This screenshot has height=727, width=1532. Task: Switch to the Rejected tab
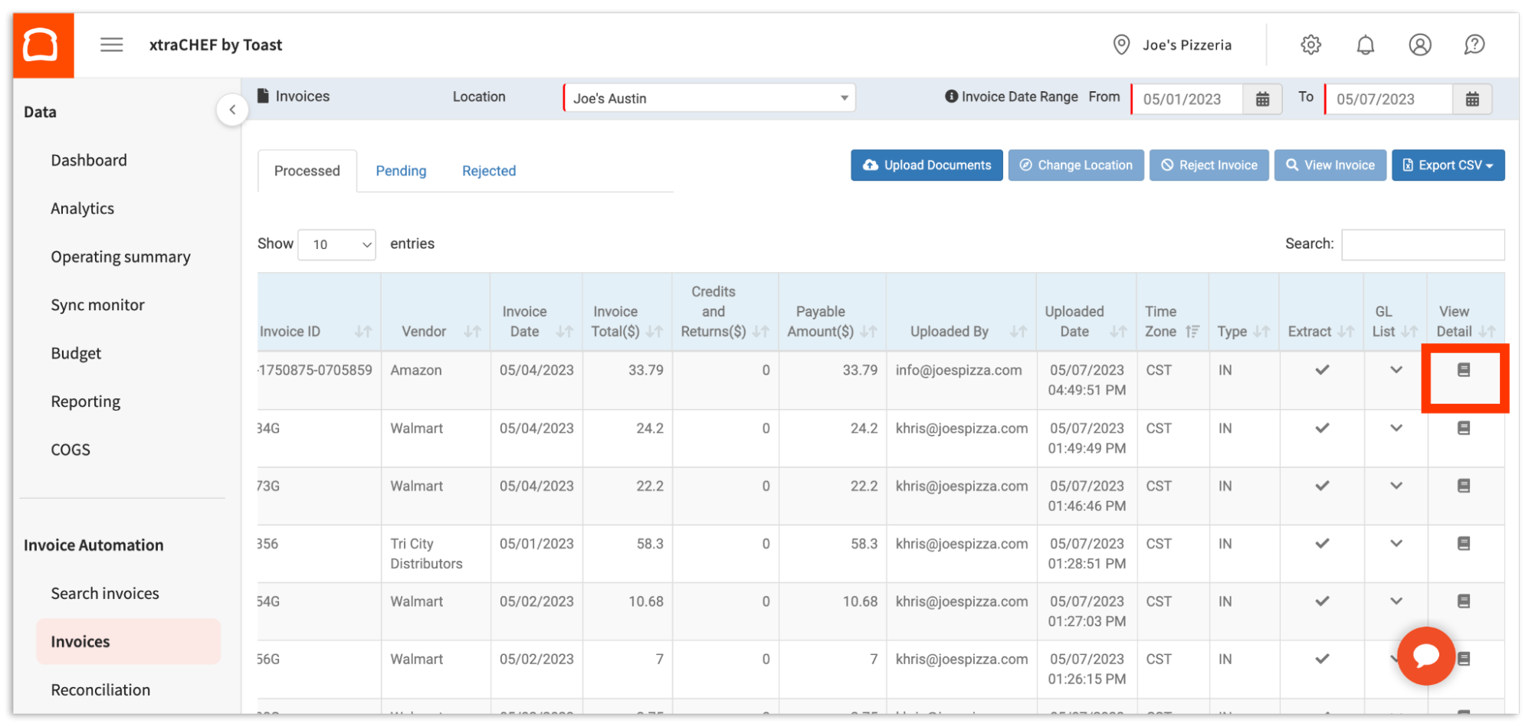(488, 170)
